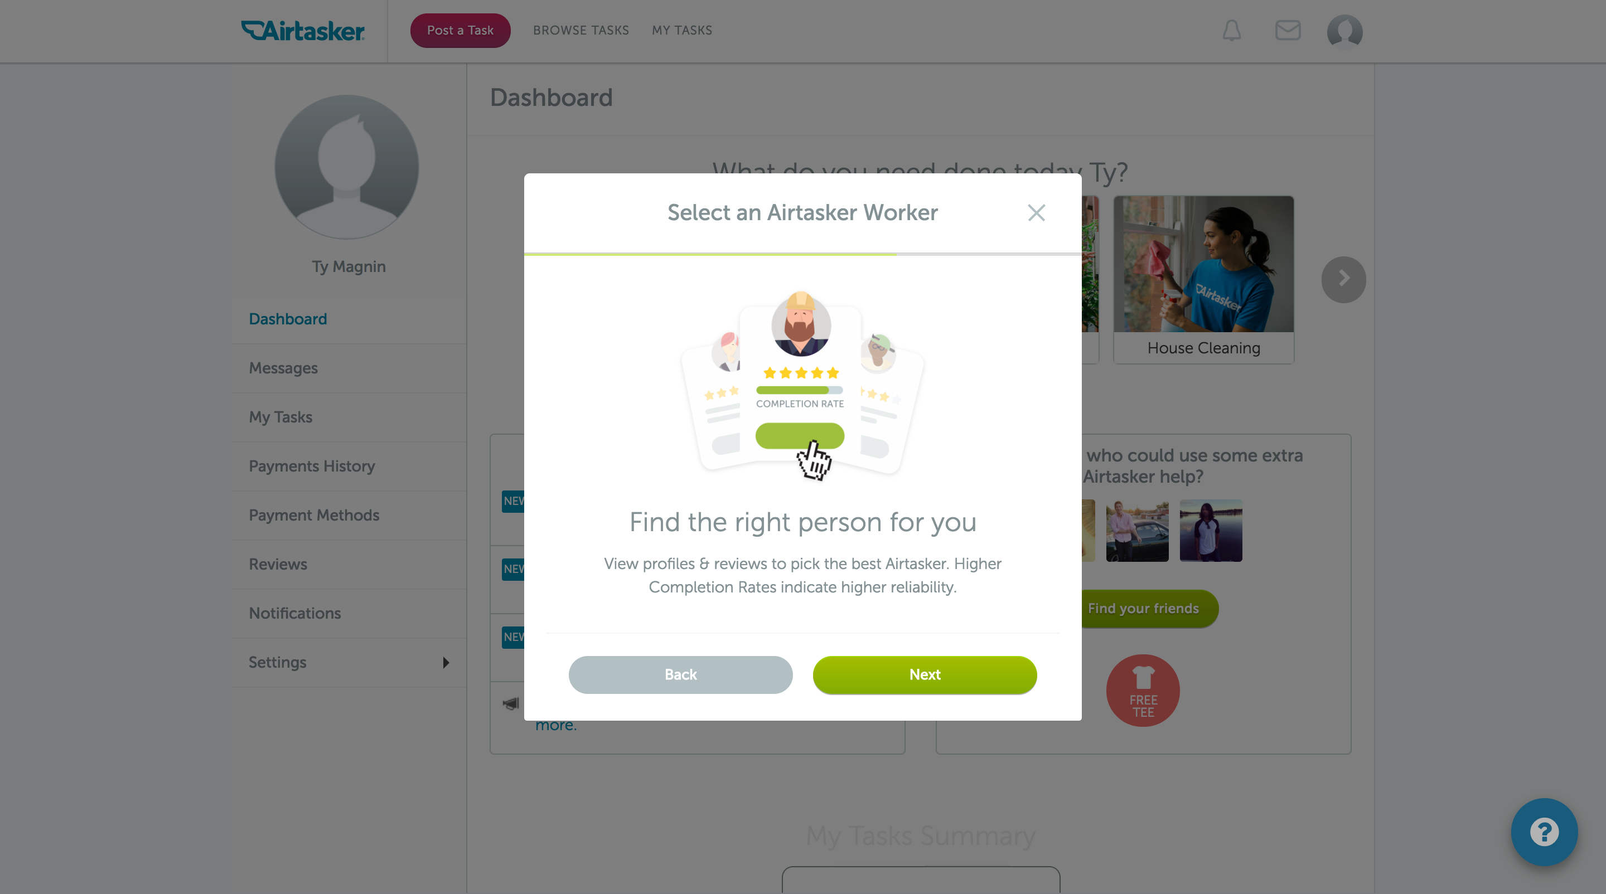Image resolution: width=1606 pixels, height=894 pixels.
Task: Click the Next button in dialog
Action: tap(925, 675)
